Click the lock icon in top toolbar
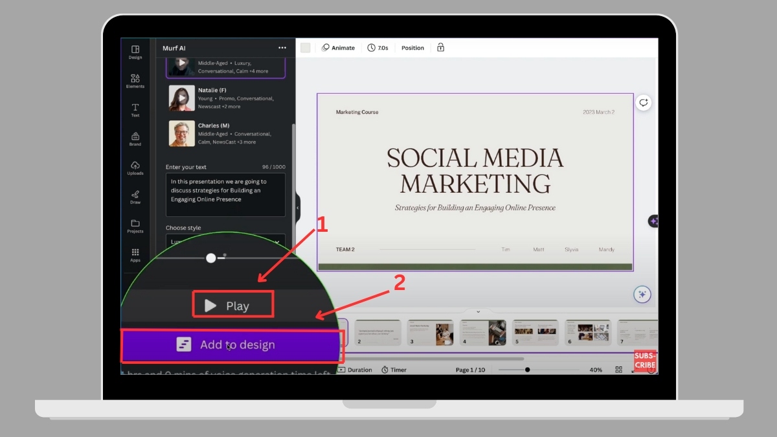The image size is (777, 437). [x=440, y=48]
